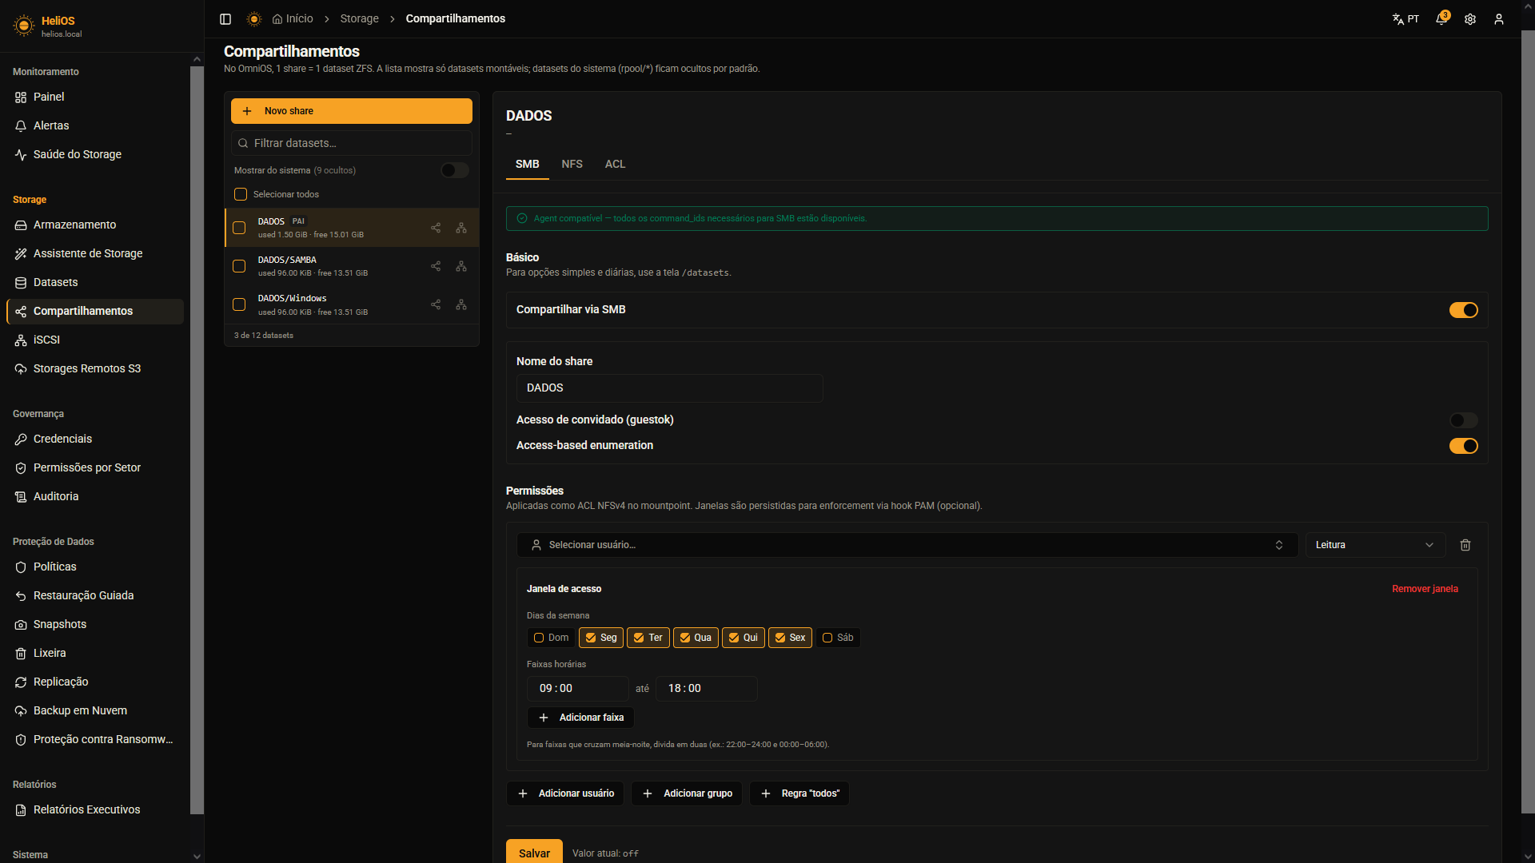Switch to the NFS tab
Viewport: 1535px width, 863px height.
[572, 164]
